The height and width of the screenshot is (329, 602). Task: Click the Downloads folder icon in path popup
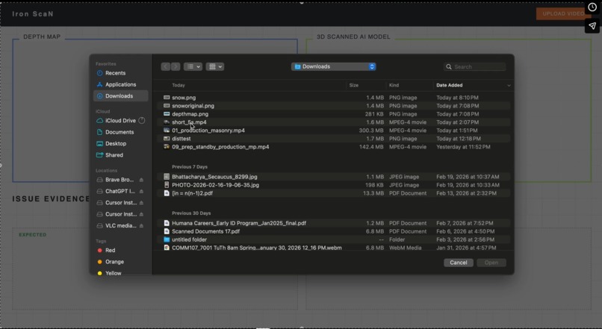pyautogui.click(x=297, y=66)
